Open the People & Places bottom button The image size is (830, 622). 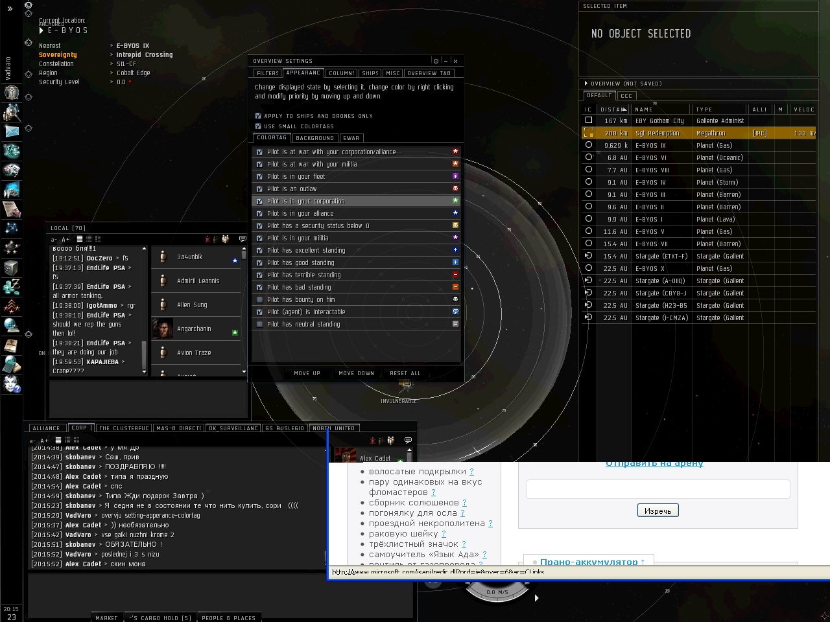228,618
